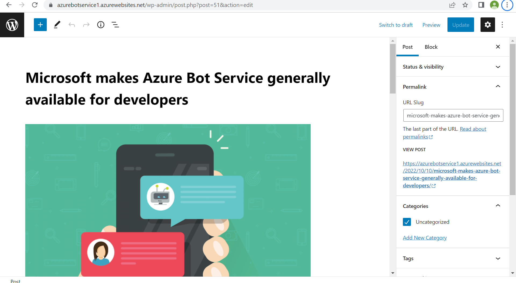Open the View Post permalink URL
The width and height of the screenshot is (516, 283).
[x=452, y=174]
